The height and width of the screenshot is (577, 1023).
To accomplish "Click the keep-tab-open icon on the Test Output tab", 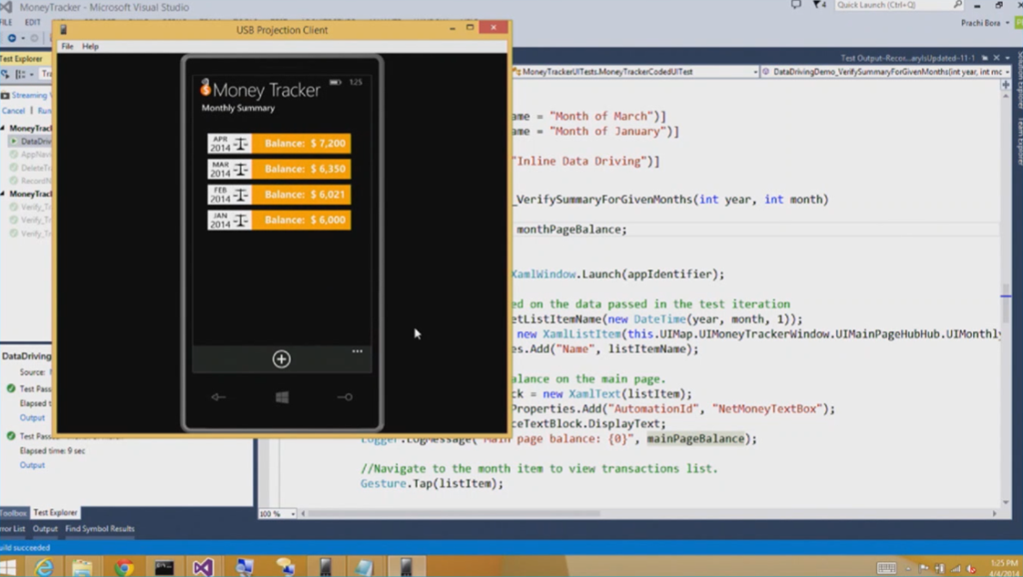I will [984, 58].
